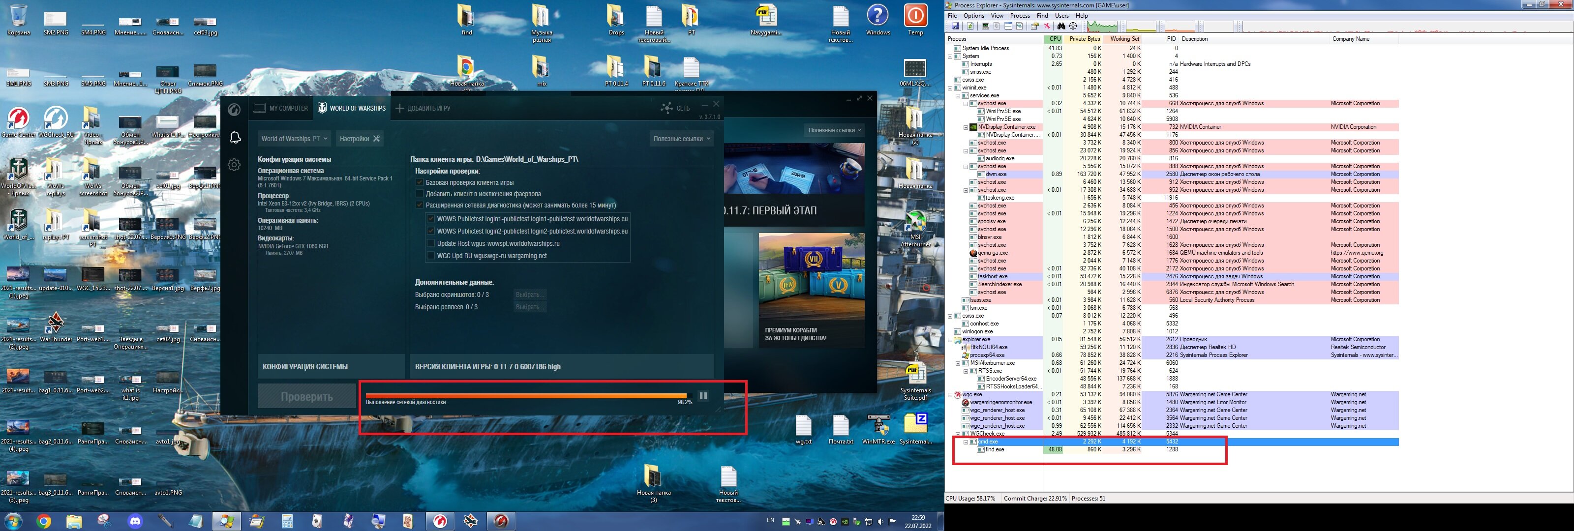1574x531 pixels.
Task: Open the ПРЕМИУМ КОРАБЛИ news thumbnail
Action: click(x=812, y=290)
